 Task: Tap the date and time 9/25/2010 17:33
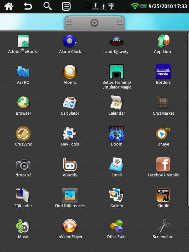pos(168,6)
